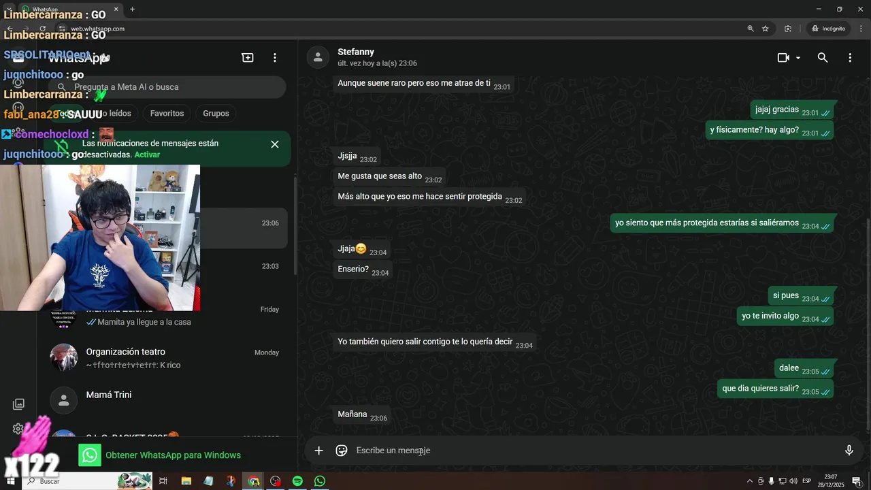
Task: Open the clock showing 23:07
Action: (831, 481)
